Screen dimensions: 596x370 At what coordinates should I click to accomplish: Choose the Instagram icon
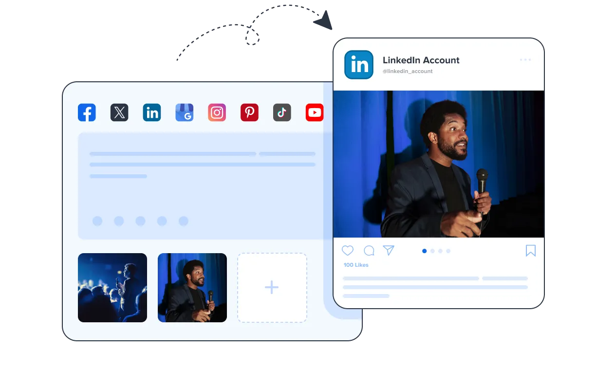tap(217, 112)
